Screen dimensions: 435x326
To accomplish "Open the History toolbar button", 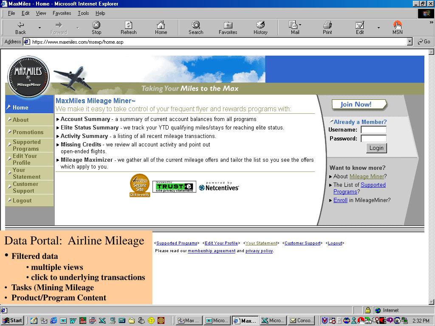I will 260,28.
